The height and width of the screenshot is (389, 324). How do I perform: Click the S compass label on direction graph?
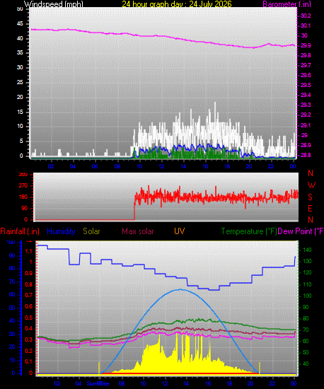(310, 197)
